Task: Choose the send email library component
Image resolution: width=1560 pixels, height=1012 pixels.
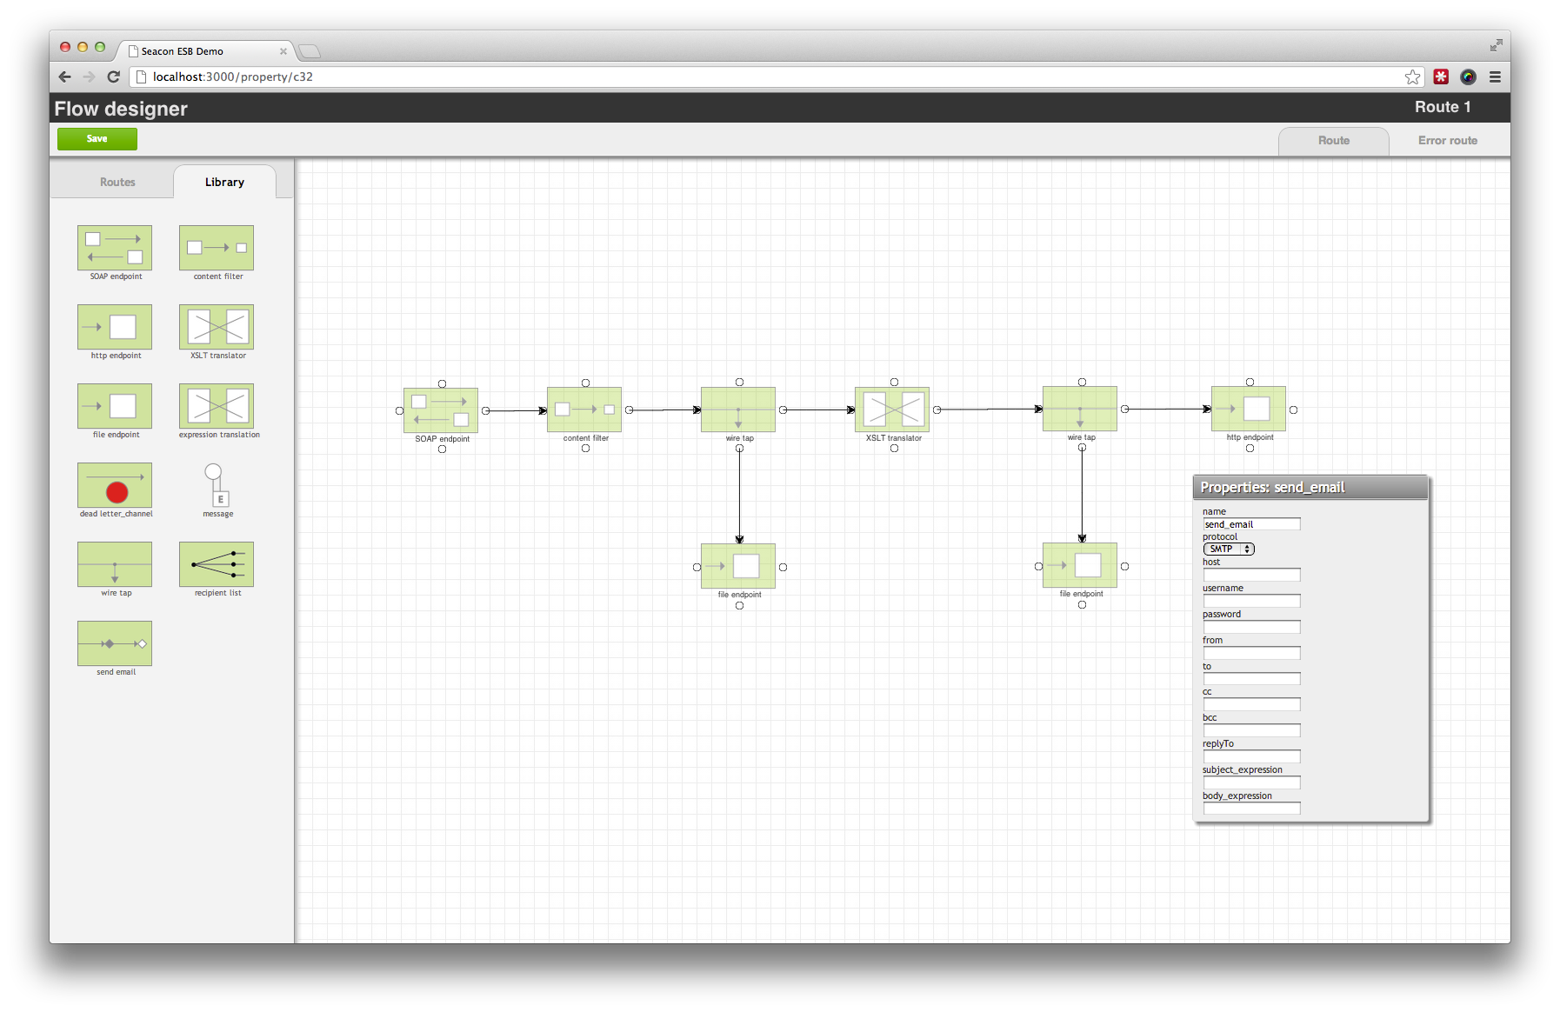Action: click(115, 643)
